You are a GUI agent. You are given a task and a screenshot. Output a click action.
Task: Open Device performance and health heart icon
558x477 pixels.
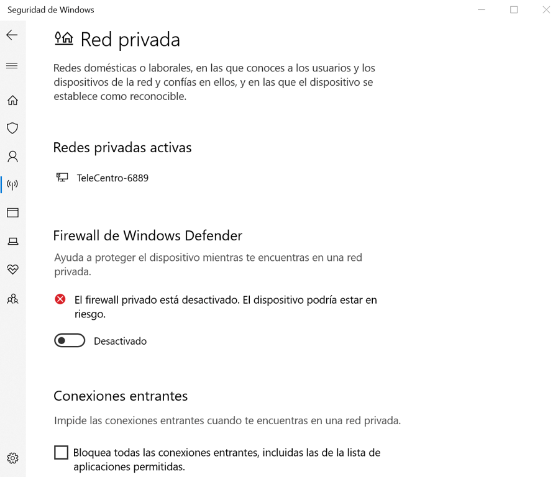coord(12,269)
